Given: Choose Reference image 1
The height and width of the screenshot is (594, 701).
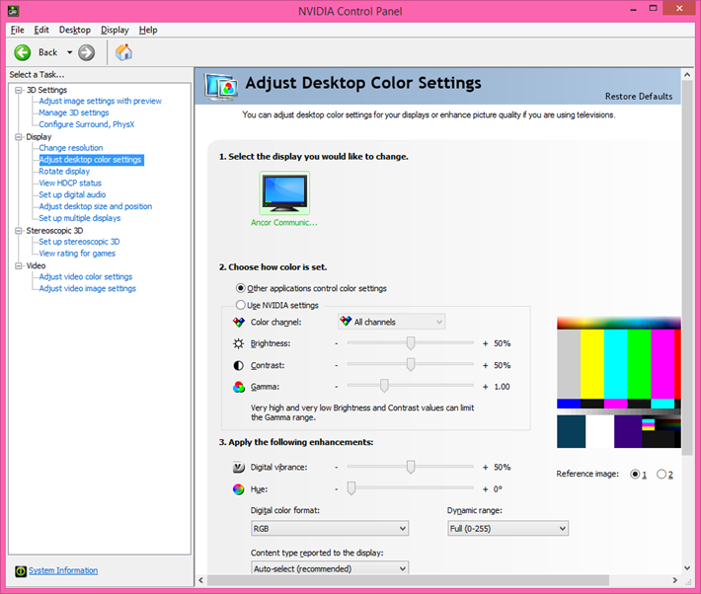Looking at the screenshot, I should click(635, 475).
